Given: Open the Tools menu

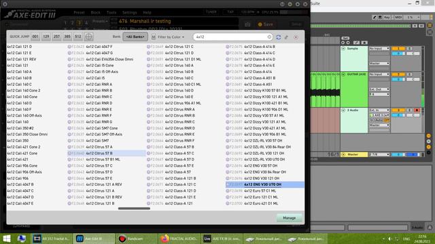Looking at the screenshot, I should pyautogui.click(x=111, y=12).
